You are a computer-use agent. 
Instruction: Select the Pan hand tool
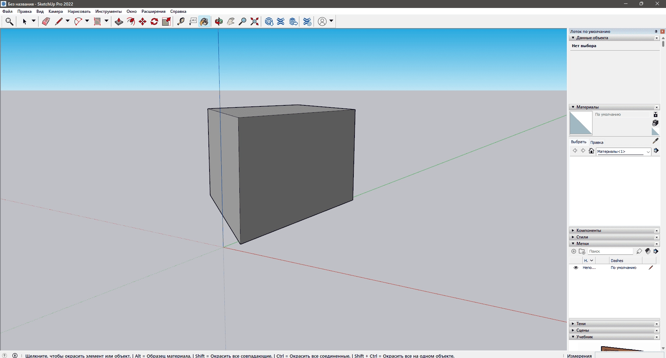click(231, 21)
